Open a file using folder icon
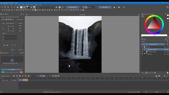 [5, 7]
